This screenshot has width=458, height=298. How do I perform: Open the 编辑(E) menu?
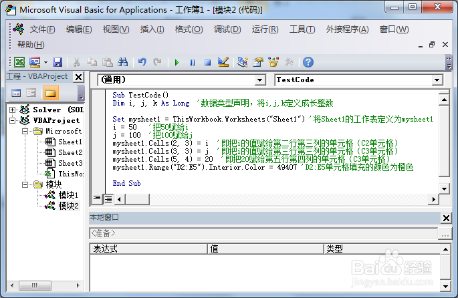click(79, 29)
